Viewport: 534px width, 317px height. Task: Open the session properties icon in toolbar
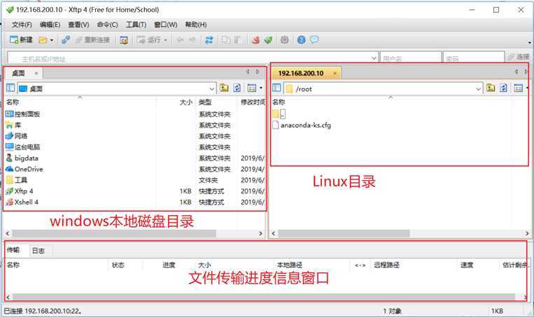coord(124,40)
